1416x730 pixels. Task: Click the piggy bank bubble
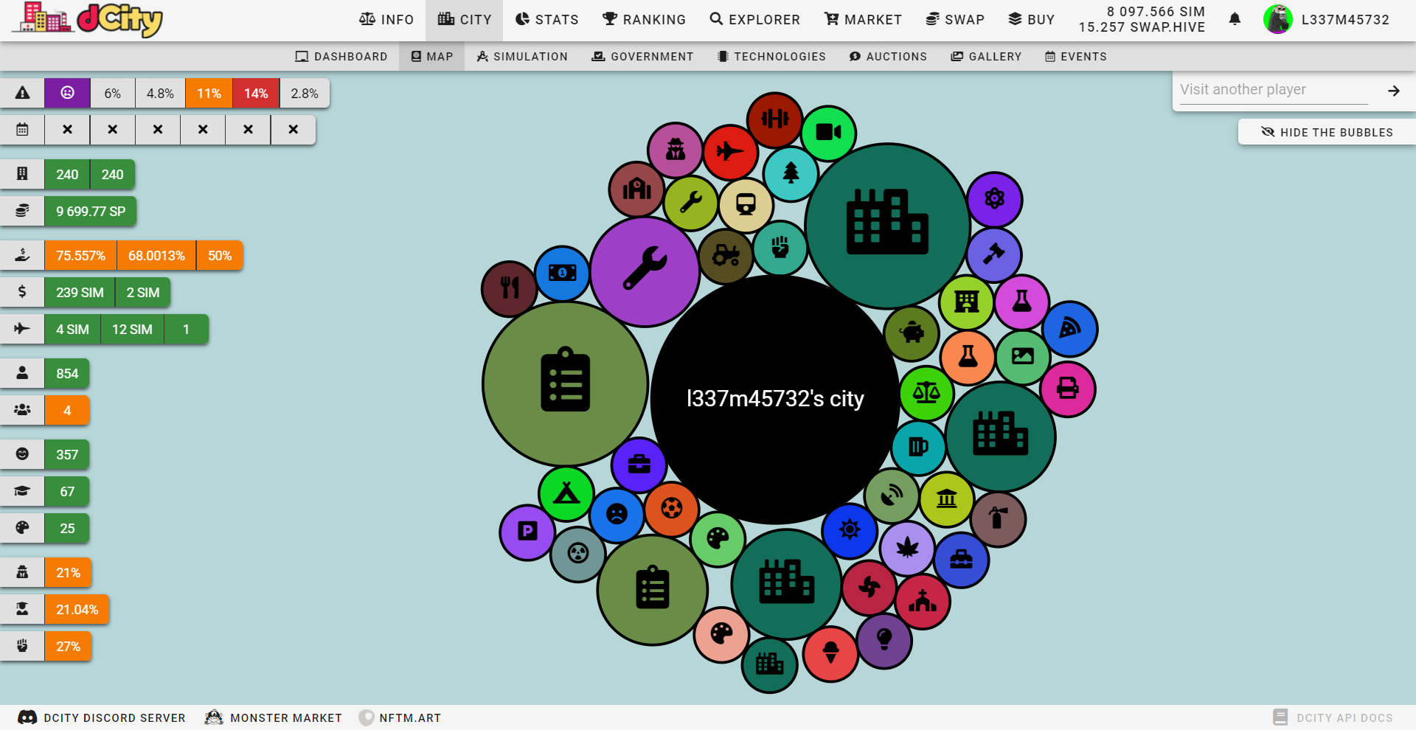pos(912,333)
